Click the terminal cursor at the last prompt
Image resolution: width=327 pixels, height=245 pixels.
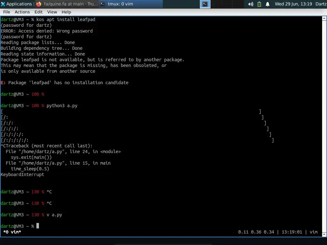[38, 226]
